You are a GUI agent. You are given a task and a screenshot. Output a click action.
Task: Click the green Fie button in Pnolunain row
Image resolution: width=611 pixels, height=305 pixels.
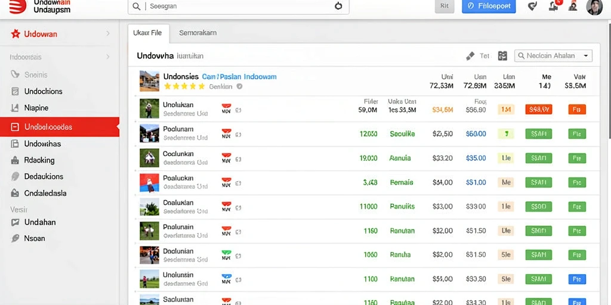click(577, 231)
